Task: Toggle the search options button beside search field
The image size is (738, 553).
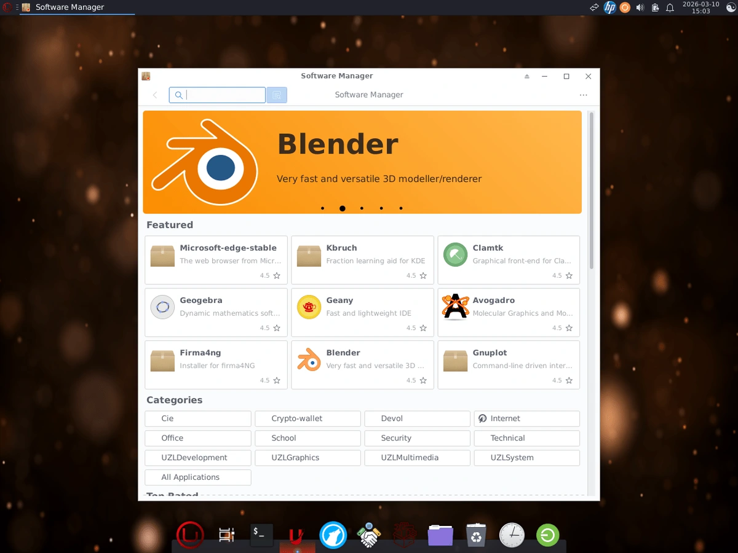Action: tap(277, 95)
